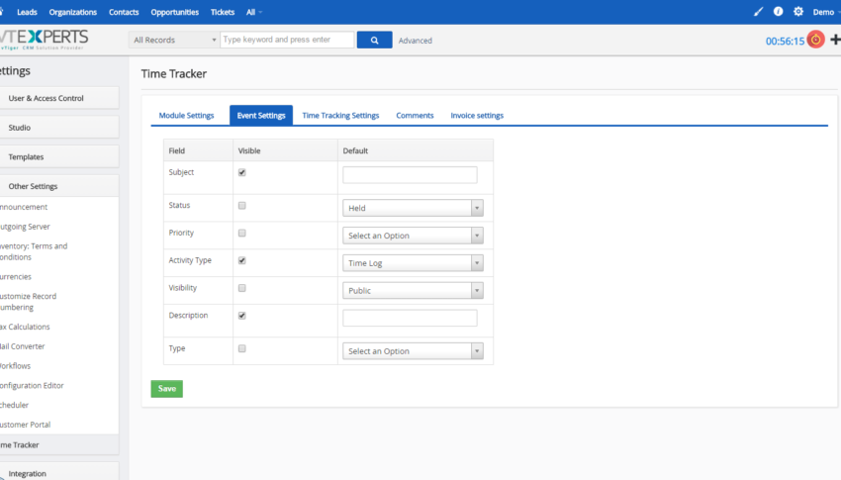This screenshot has height=480, width=841.
Task: Select the Event Settings tab
Action: pos(261,116)
